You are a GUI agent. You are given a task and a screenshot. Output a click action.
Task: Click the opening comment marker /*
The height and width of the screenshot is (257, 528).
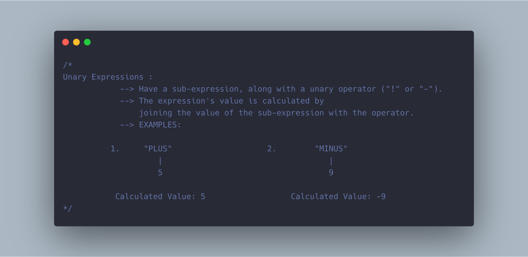68,65
